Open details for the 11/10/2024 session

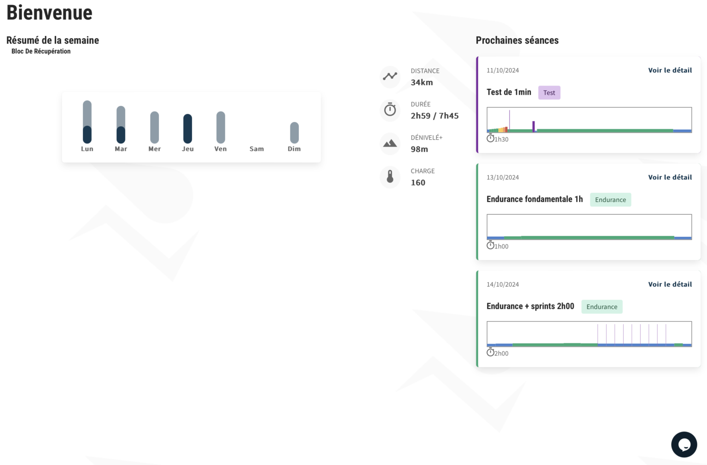click(670, 70)
